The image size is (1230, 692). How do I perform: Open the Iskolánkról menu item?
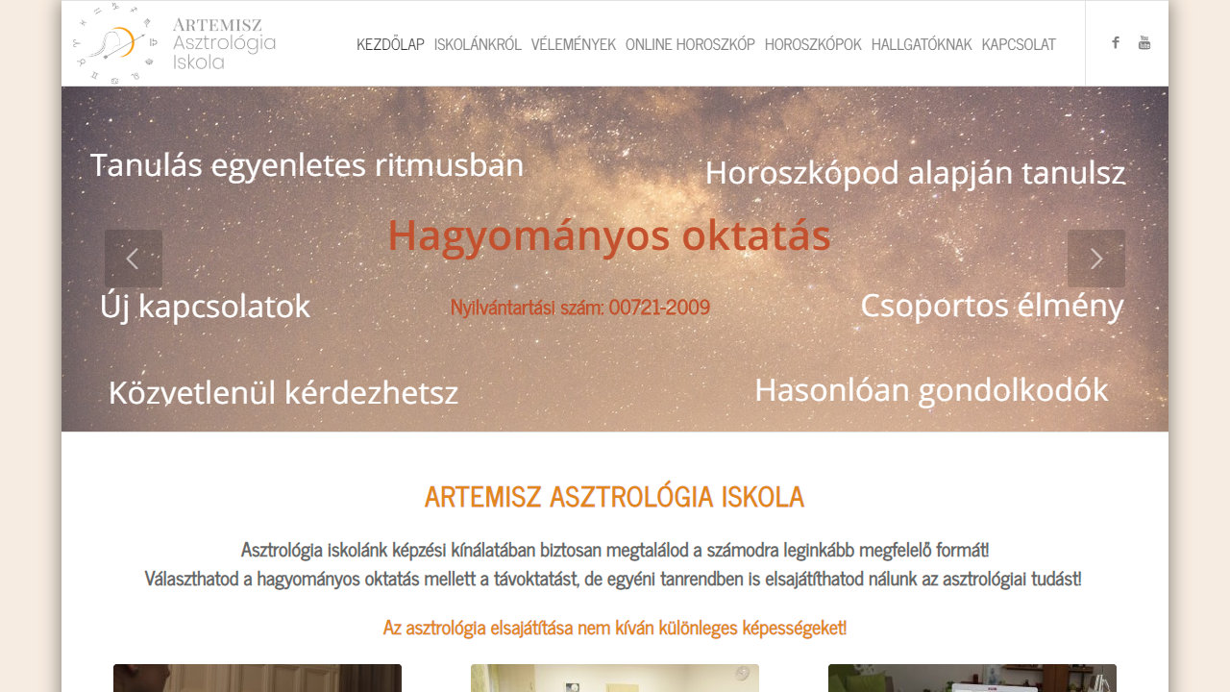pyautogui.click(x=478, y=44)
